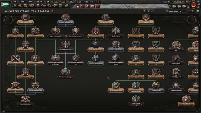Open the diplomacy handshake icon

pyautogui.click(x=31, y=6)
